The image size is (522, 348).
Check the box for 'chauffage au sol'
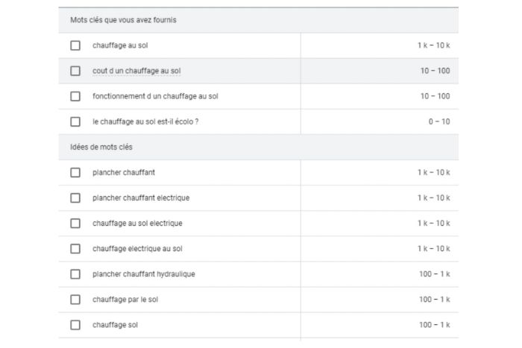(75, 45)
